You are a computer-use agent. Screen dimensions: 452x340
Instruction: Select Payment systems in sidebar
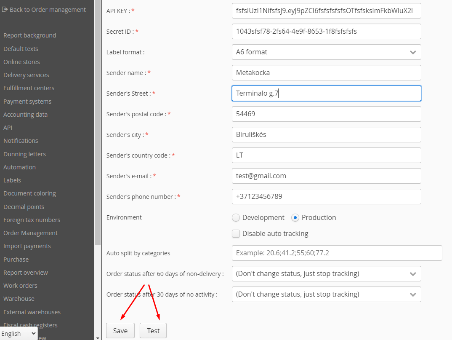[x=27, y=101]
